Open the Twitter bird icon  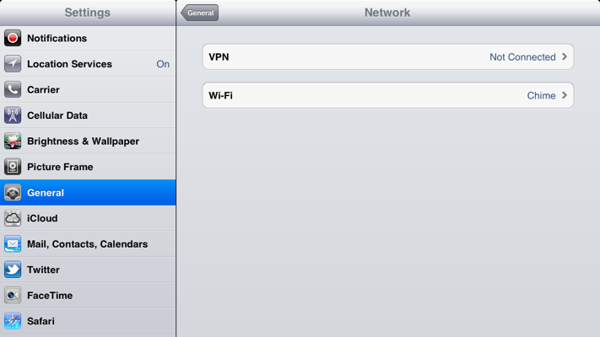click(x=13, y=270)
